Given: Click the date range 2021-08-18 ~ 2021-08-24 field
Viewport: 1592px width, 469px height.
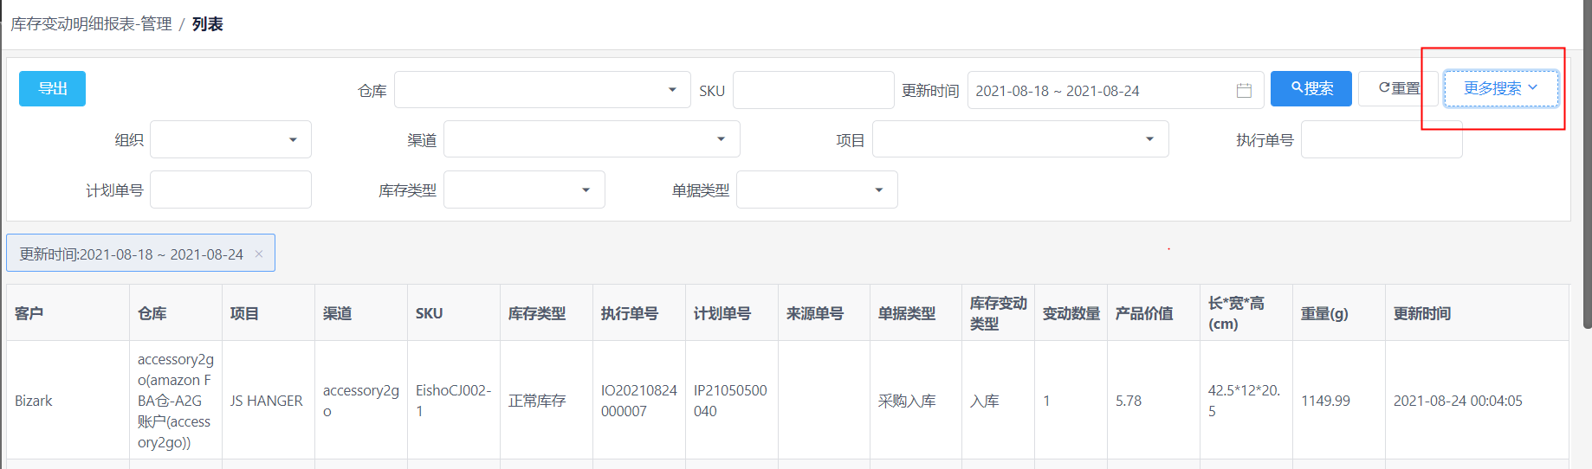Looking at the screenshot, I should pyautogui.click(x=1116, y=89).
